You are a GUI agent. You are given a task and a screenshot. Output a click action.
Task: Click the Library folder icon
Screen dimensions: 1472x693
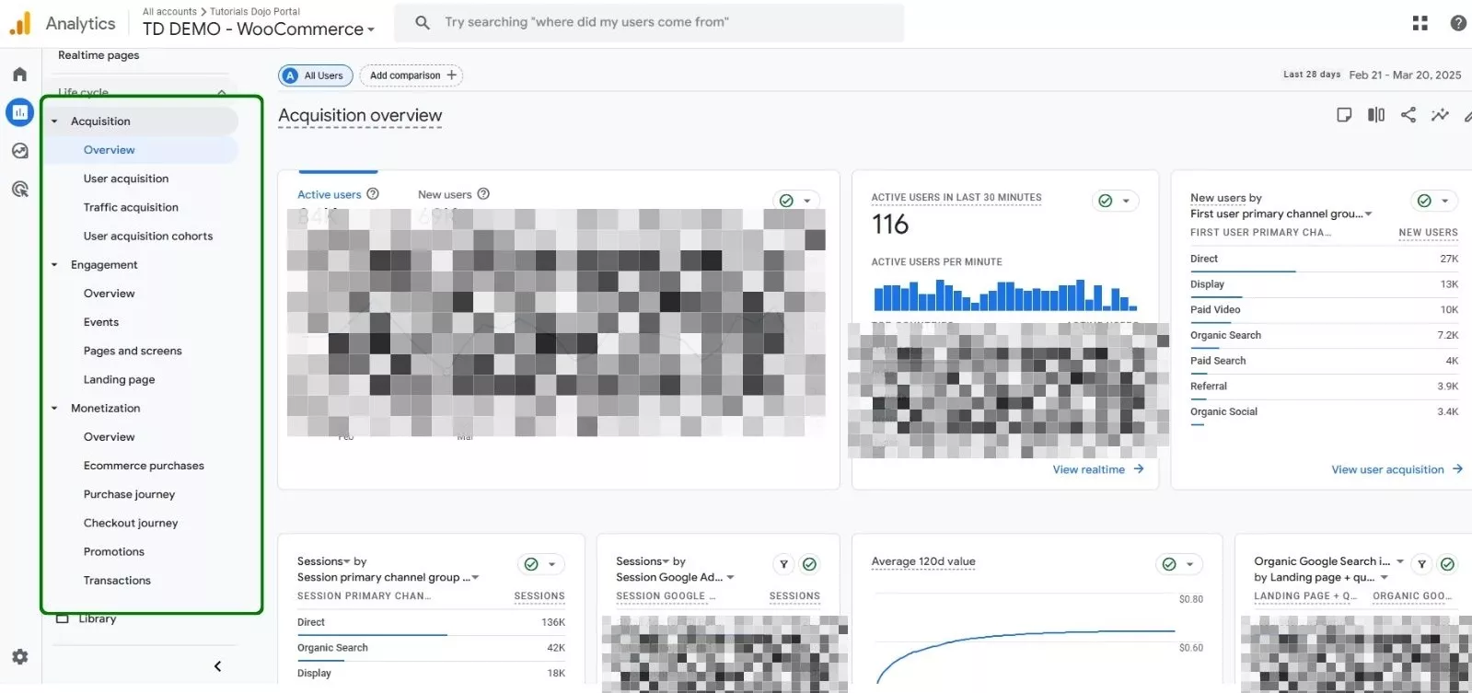[x=63, y=618]
